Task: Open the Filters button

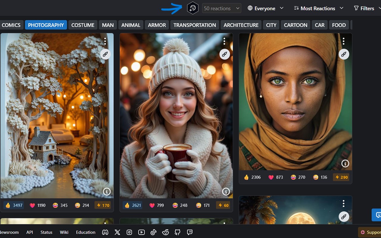Action: (364, 8)
